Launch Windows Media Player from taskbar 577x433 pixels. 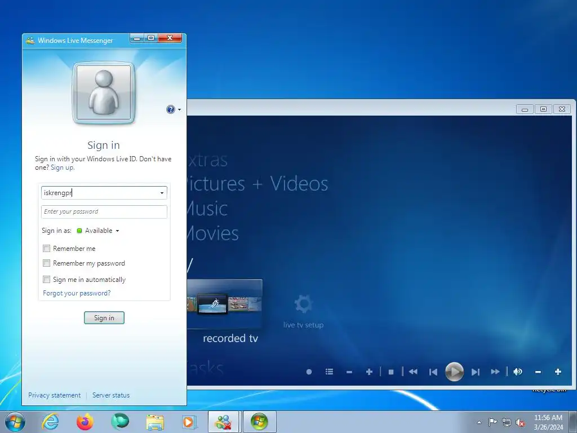click(189, 422)
